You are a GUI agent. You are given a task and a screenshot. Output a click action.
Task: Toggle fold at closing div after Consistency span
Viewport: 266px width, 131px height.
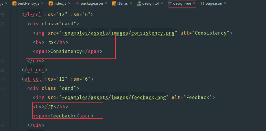[2, 61]
